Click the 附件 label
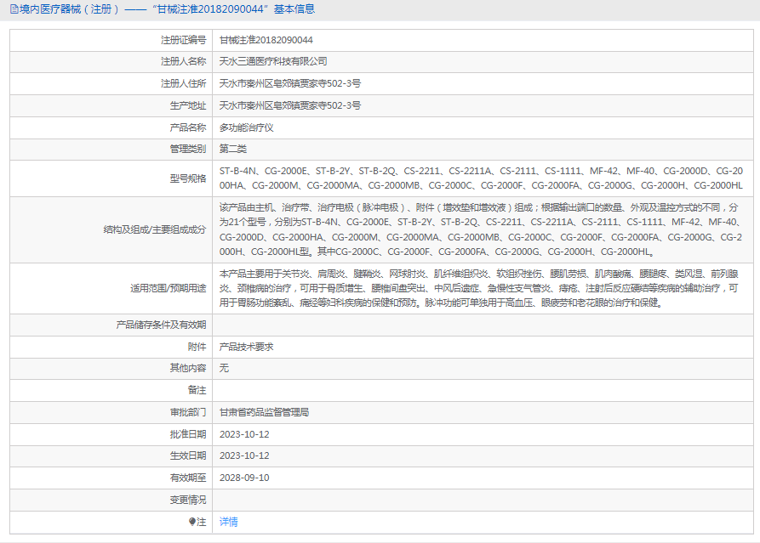 [197, 347]
